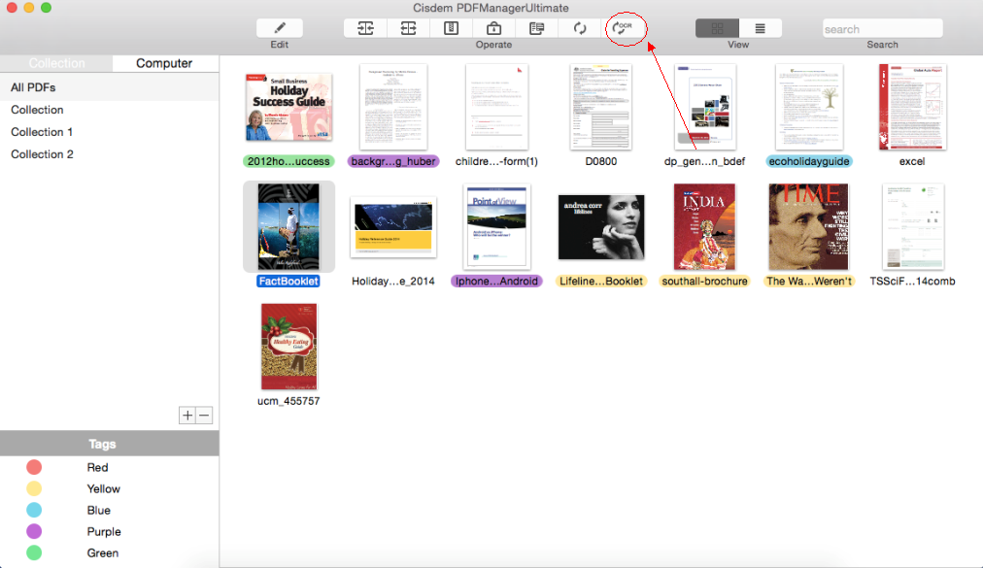Click the padlock Encrypt icon in toolbar
Image resolution: width=983 pixels, height=568 pixels.
coord(493,28)
